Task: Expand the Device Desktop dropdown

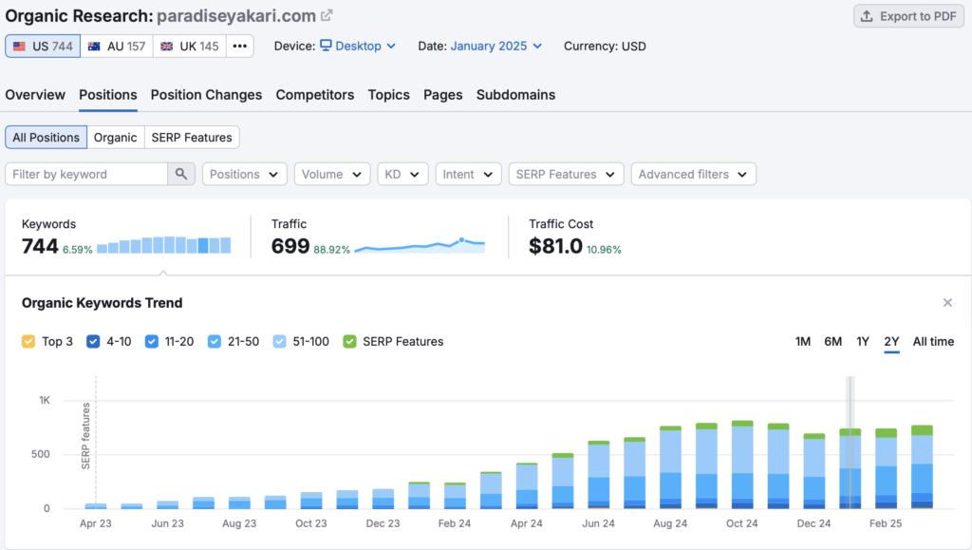Action: point(357,46)
